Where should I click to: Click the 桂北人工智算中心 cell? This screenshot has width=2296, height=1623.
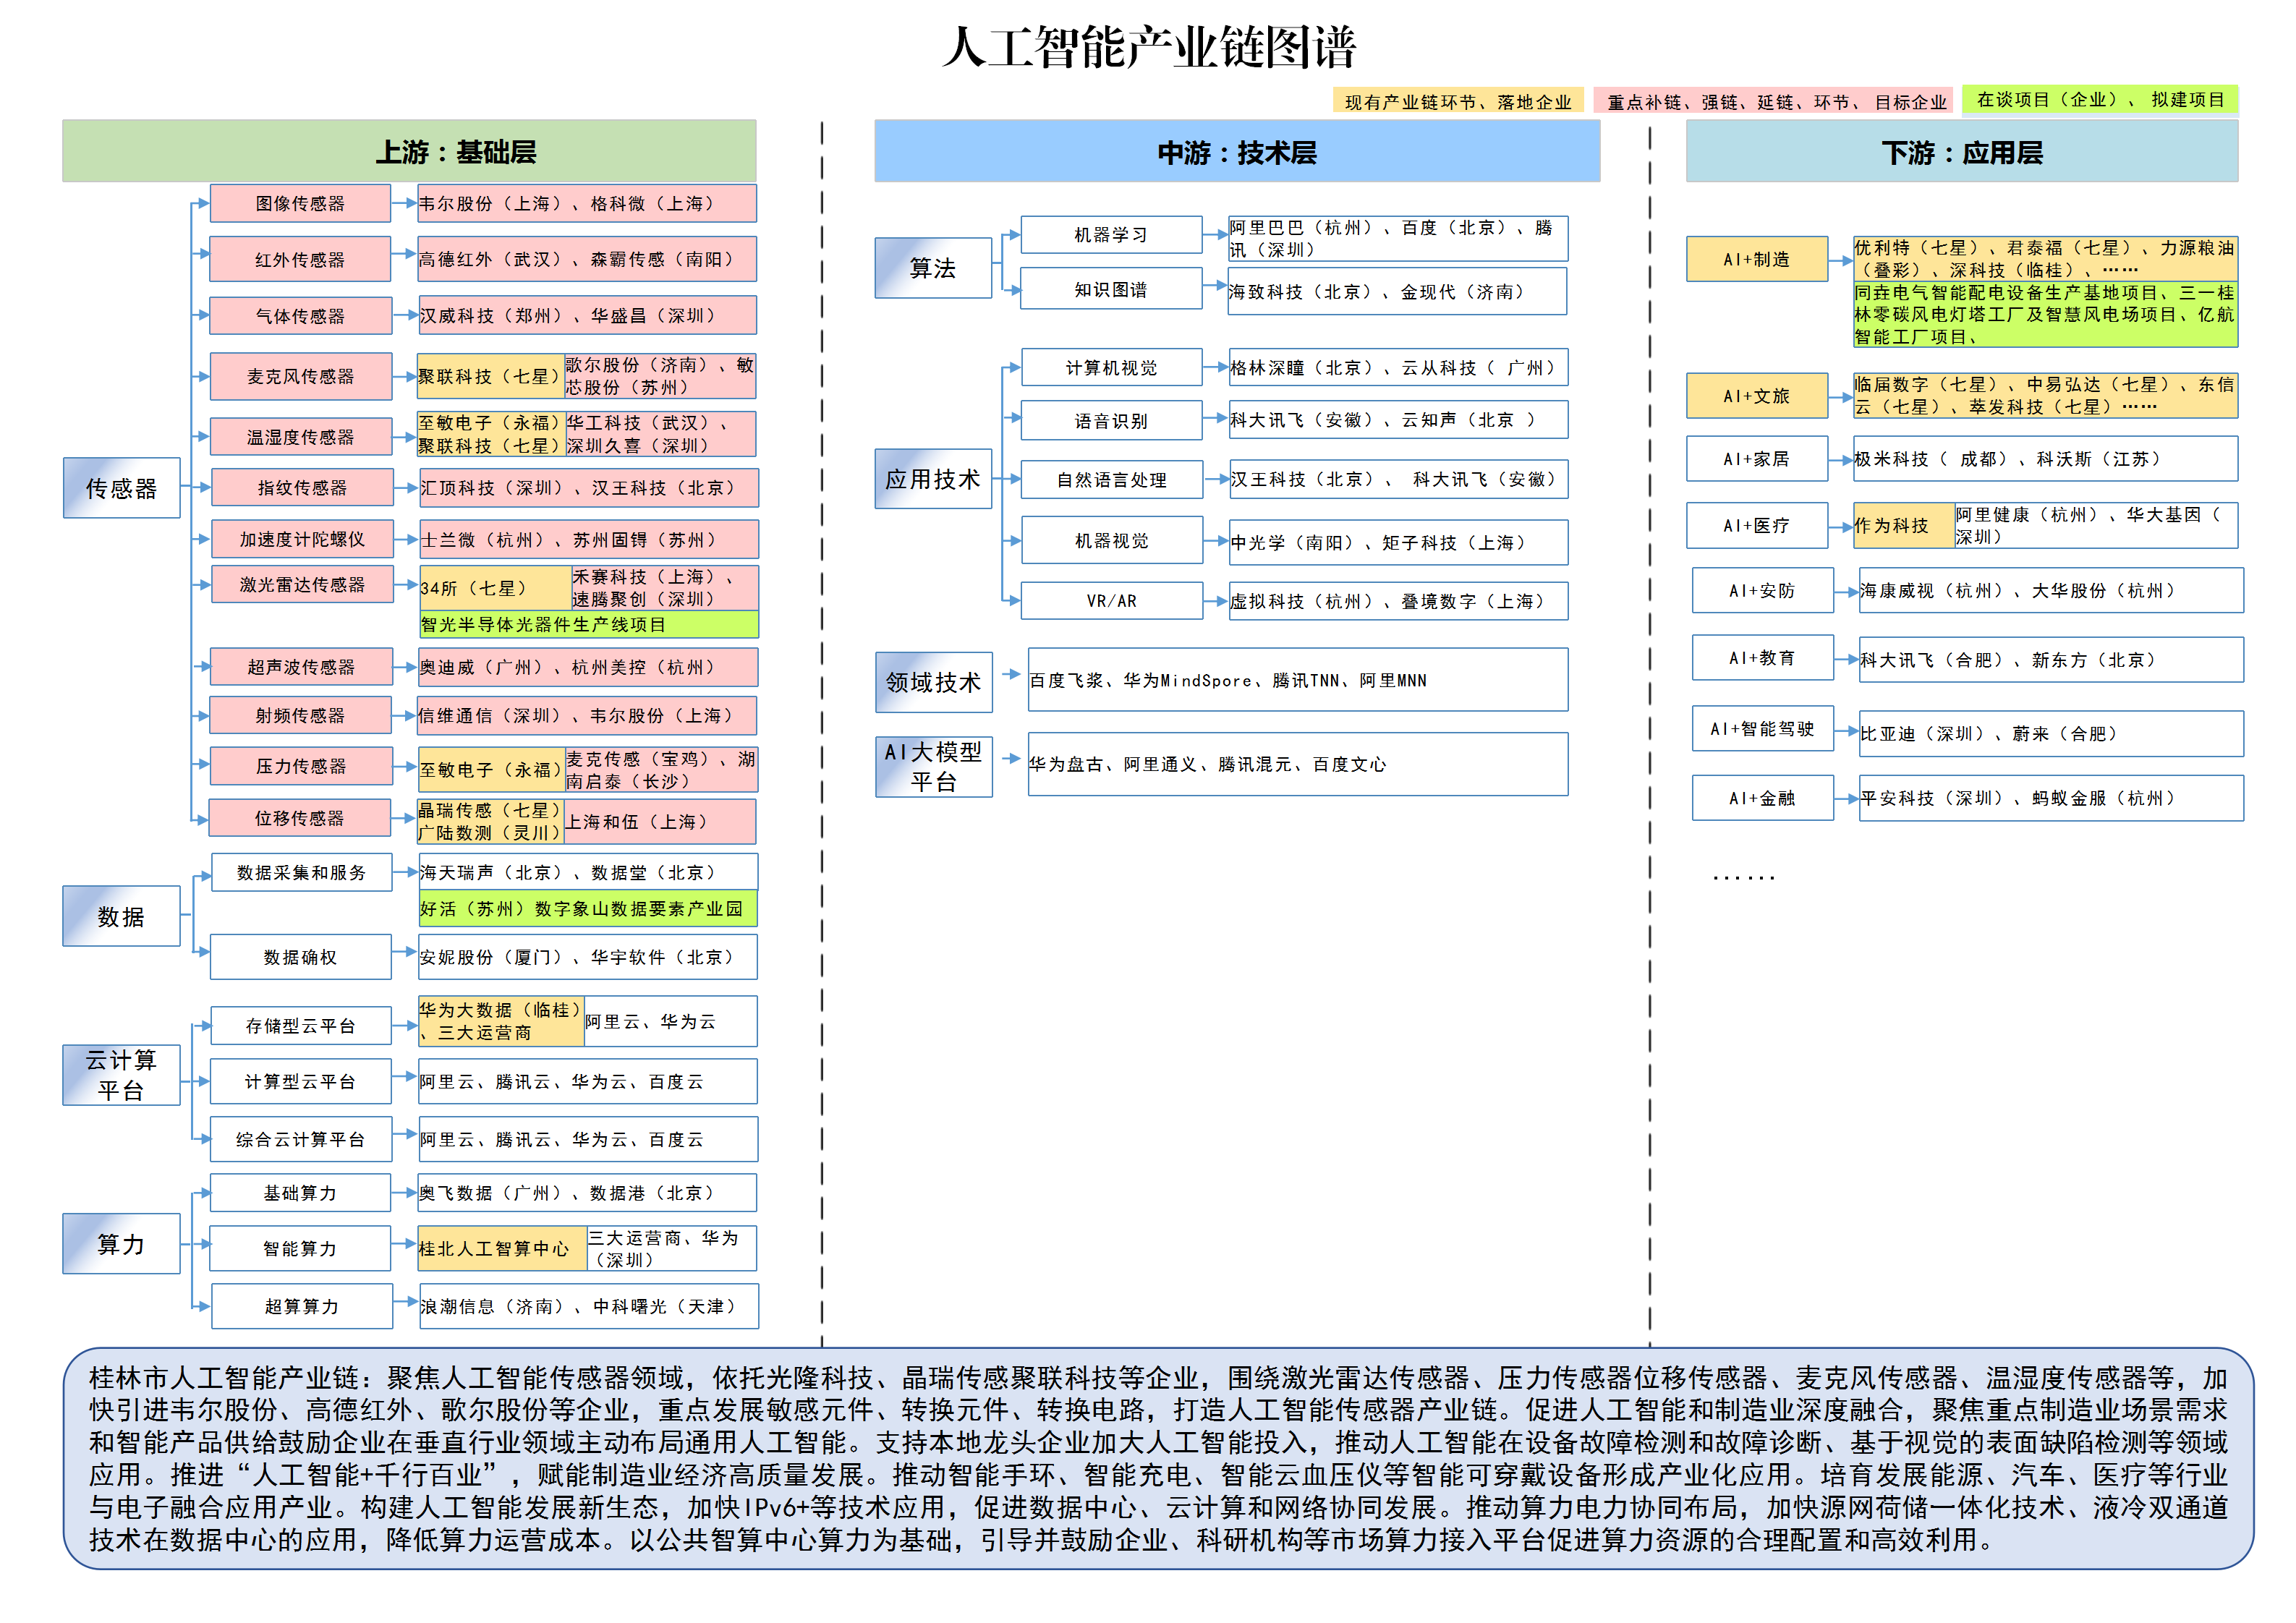pos(502,1249)
